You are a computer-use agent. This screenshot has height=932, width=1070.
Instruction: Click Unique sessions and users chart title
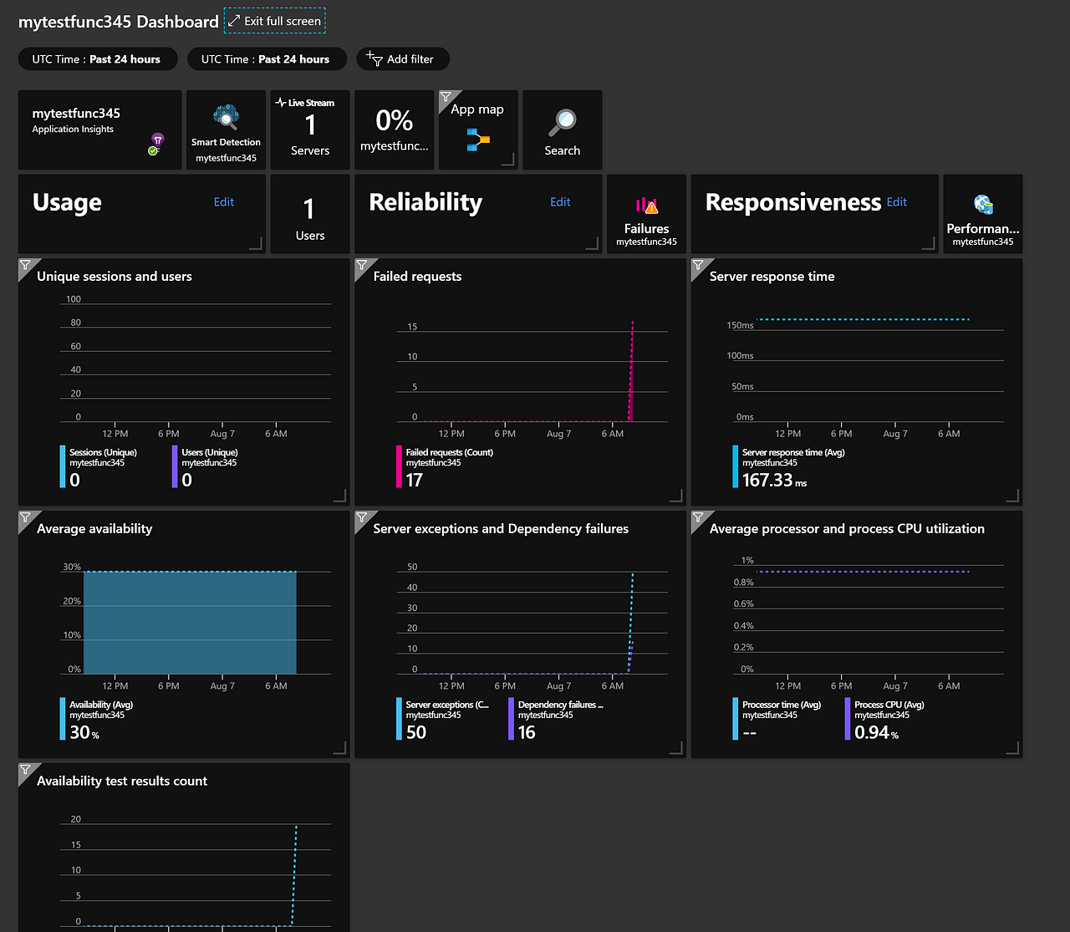pyautogui.click(x=115, y=277)
